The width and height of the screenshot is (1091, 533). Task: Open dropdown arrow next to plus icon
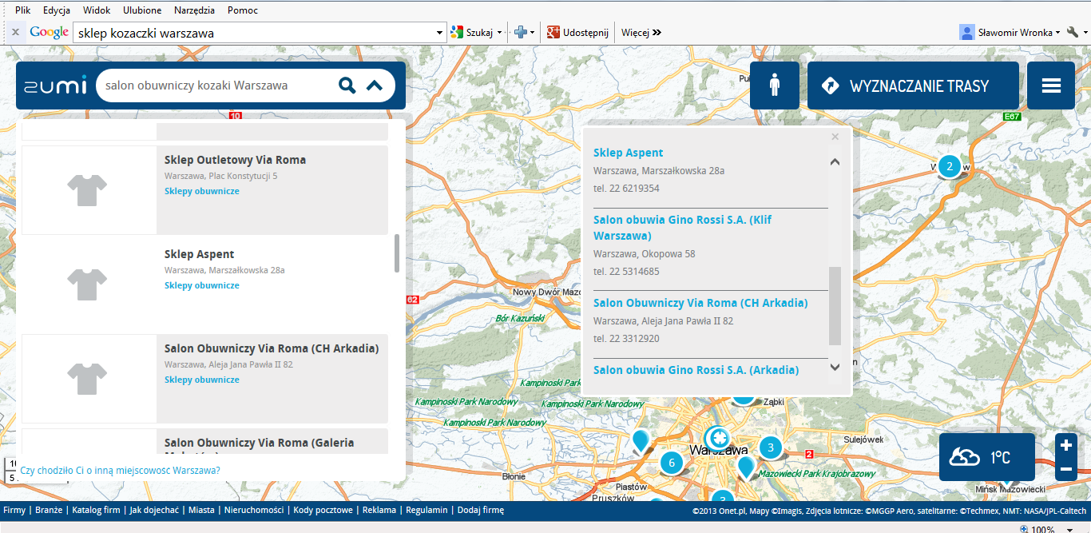533,33
